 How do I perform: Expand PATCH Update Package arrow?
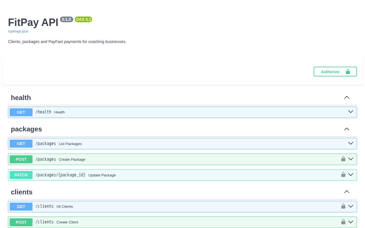pyautogui.click(x=351, y=175)
